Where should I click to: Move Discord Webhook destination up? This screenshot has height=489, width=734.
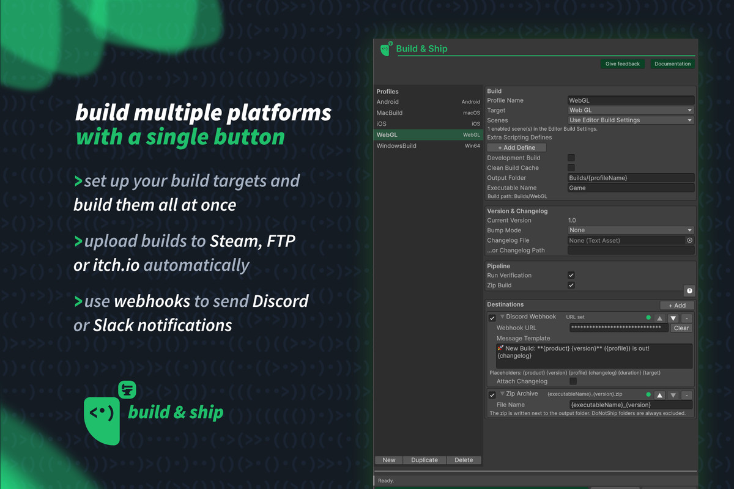[659, 318]
